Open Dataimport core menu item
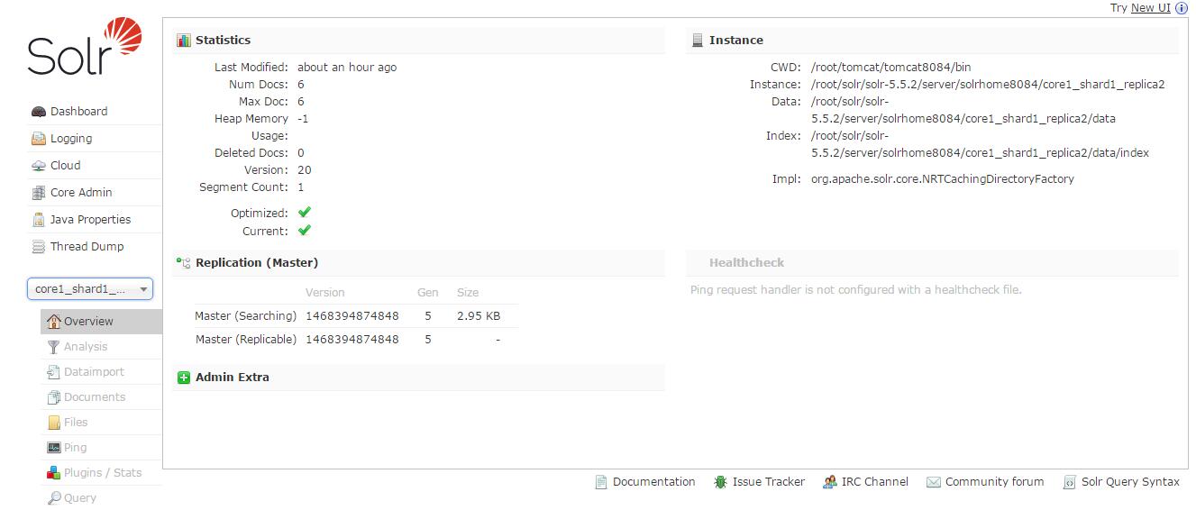 pos(101,372)
